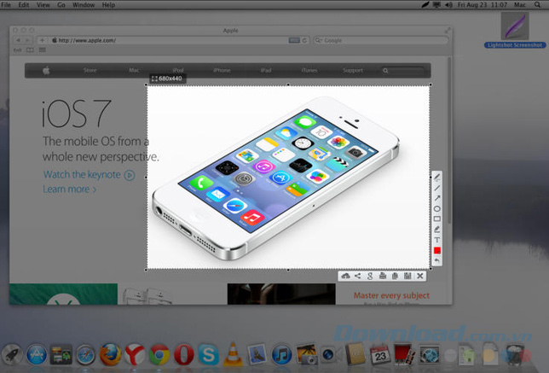Click the Learn more link
Screen dimensions: 549x373
pyautogui.click(x=70, y=189)
